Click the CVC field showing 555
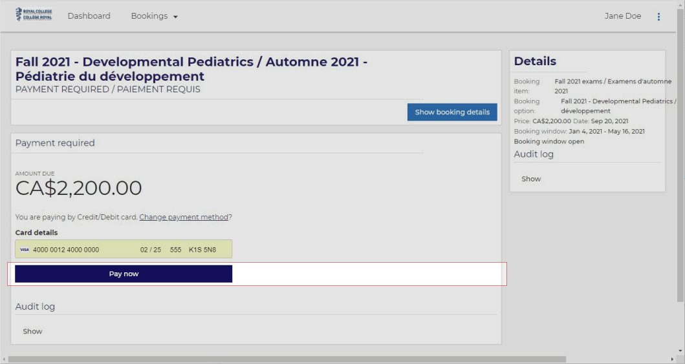This screenshot has height=364, width=685. click(x=176, y=250)
